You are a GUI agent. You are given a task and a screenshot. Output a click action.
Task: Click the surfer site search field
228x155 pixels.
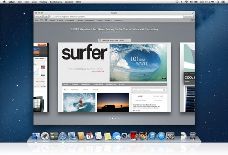tap(149, 90)
